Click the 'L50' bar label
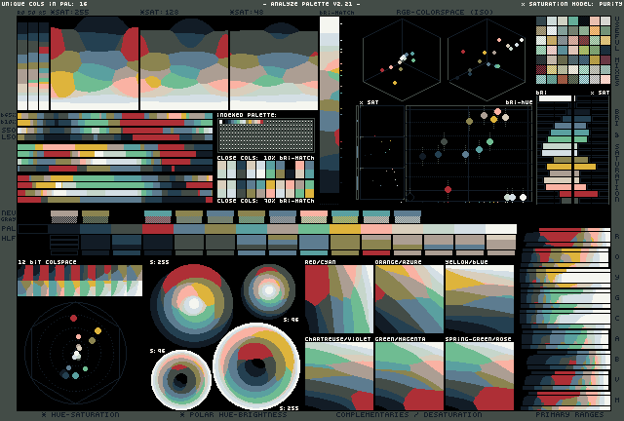This screenshot has height=421, width=624. click(9, 136)
